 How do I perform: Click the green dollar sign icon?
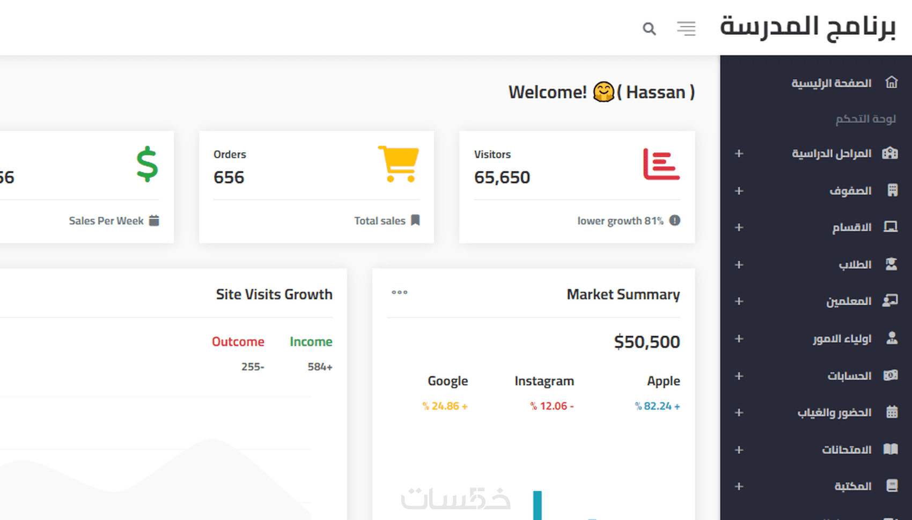pos(147,164)
